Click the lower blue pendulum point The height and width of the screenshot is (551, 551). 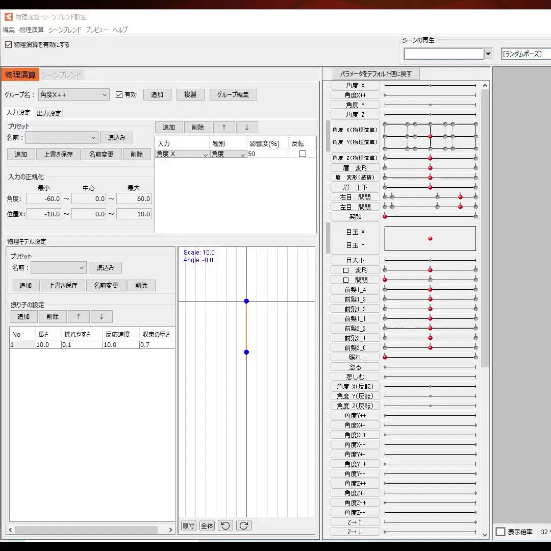pos(247,352)
